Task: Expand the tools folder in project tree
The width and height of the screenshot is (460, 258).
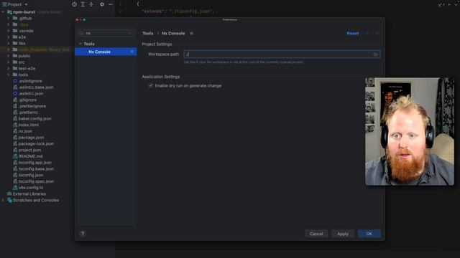Action: pos(9,75)
